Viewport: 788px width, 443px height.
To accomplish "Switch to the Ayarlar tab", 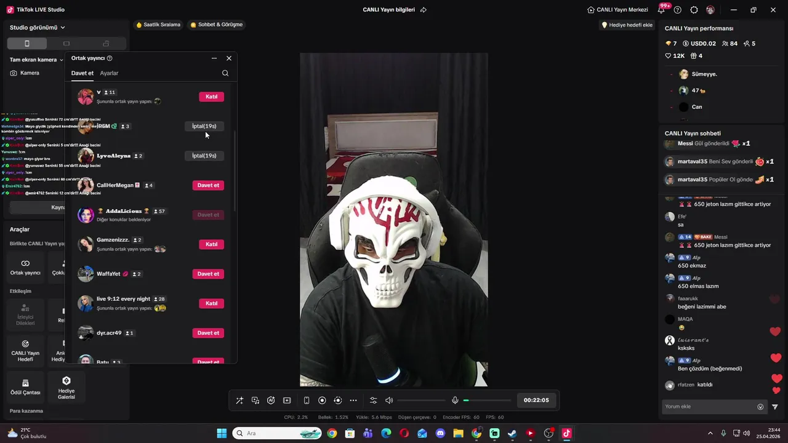I will (109, 73).
